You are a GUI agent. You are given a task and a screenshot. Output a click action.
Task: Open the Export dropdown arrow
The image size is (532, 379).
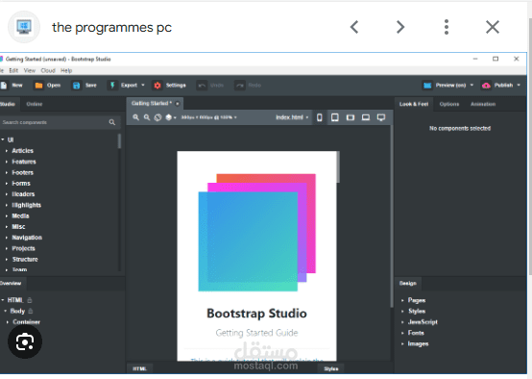[x=143, y=85]
